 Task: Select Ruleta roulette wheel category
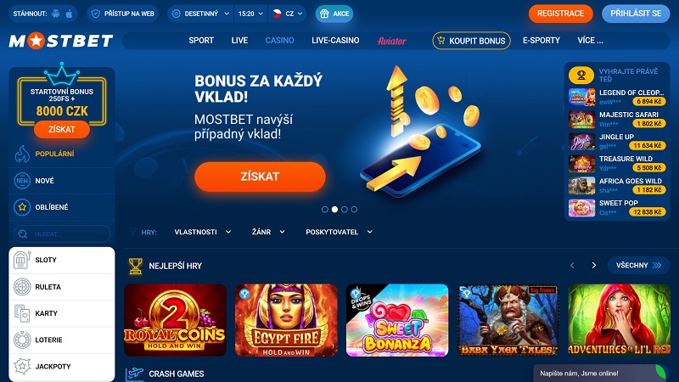[61, 287]
